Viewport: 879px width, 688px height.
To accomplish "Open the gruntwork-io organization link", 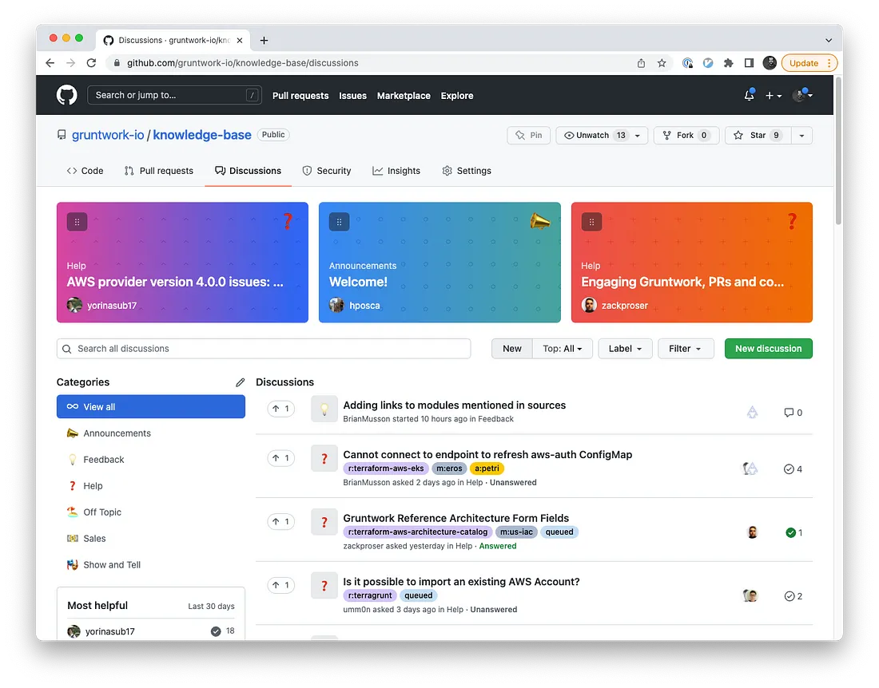I will click(108, 135).
